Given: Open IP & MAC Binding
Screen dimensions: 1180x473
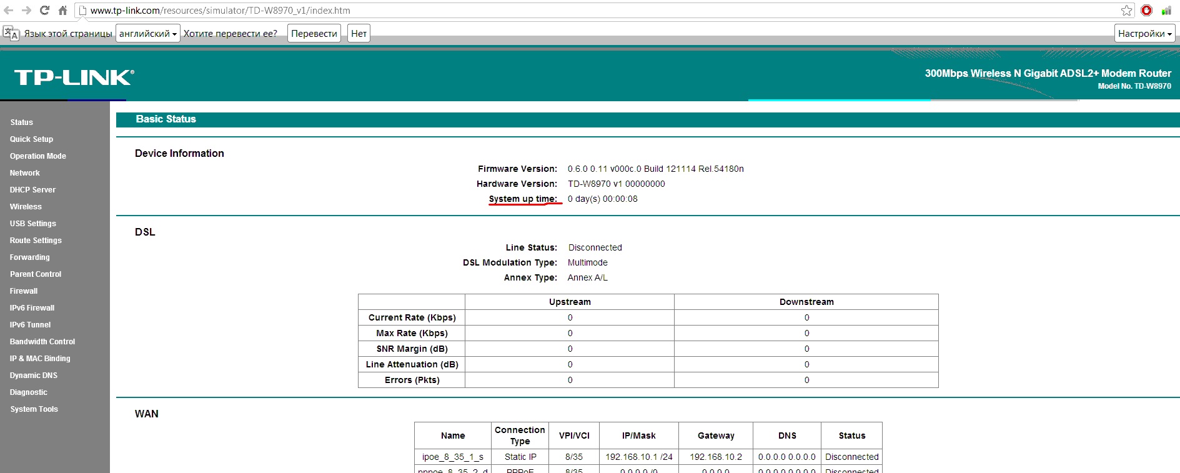Looking at the screenshot, I should (x=40, y=359).
